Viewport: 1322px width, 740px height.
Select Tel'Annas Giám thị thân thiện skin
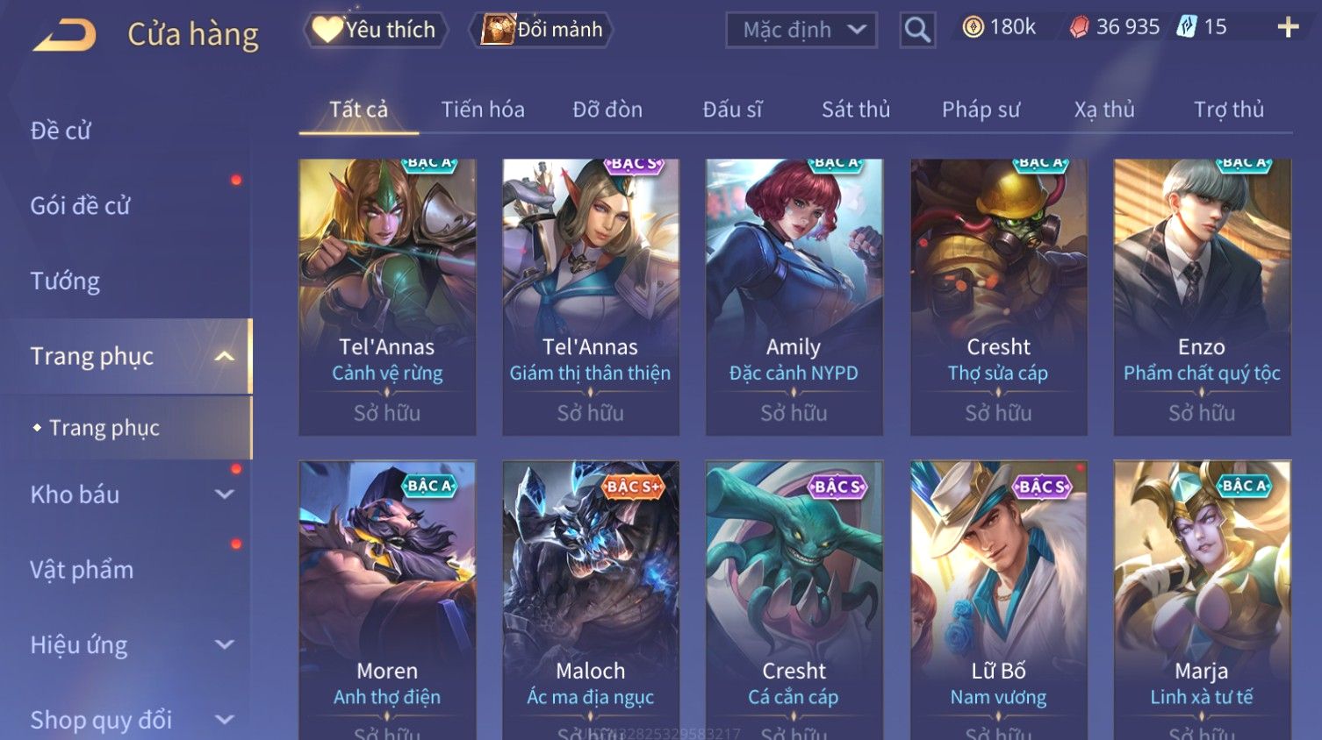591,297
